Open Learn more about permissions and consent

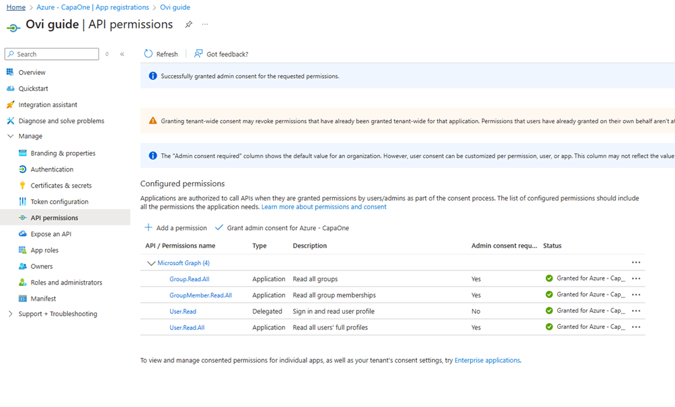coord(324,207)
